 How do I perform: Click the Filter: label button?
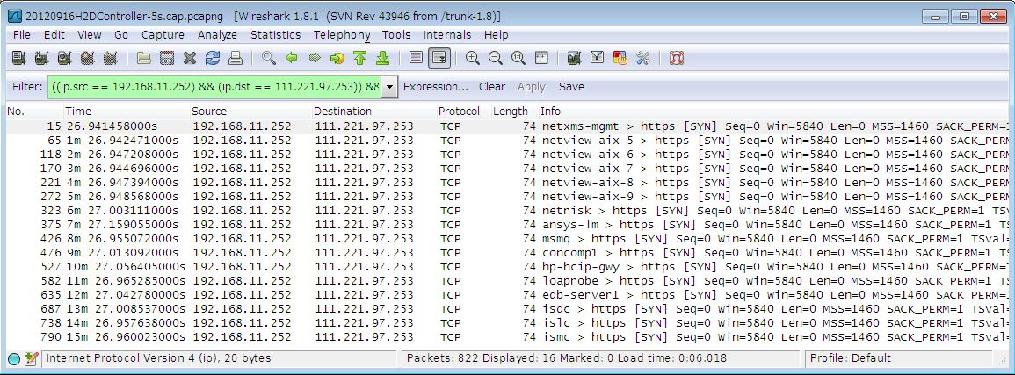click(x=27, y=87)
